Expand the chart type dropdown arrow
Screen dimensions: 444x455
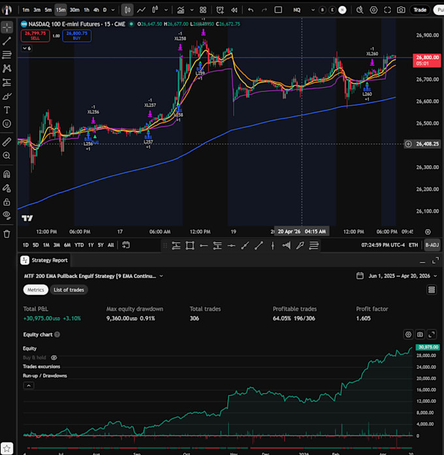coord(166,10)
